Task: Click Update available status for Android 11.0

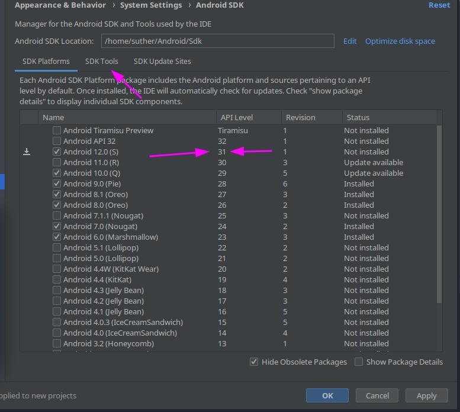Action: click(374, 162)
